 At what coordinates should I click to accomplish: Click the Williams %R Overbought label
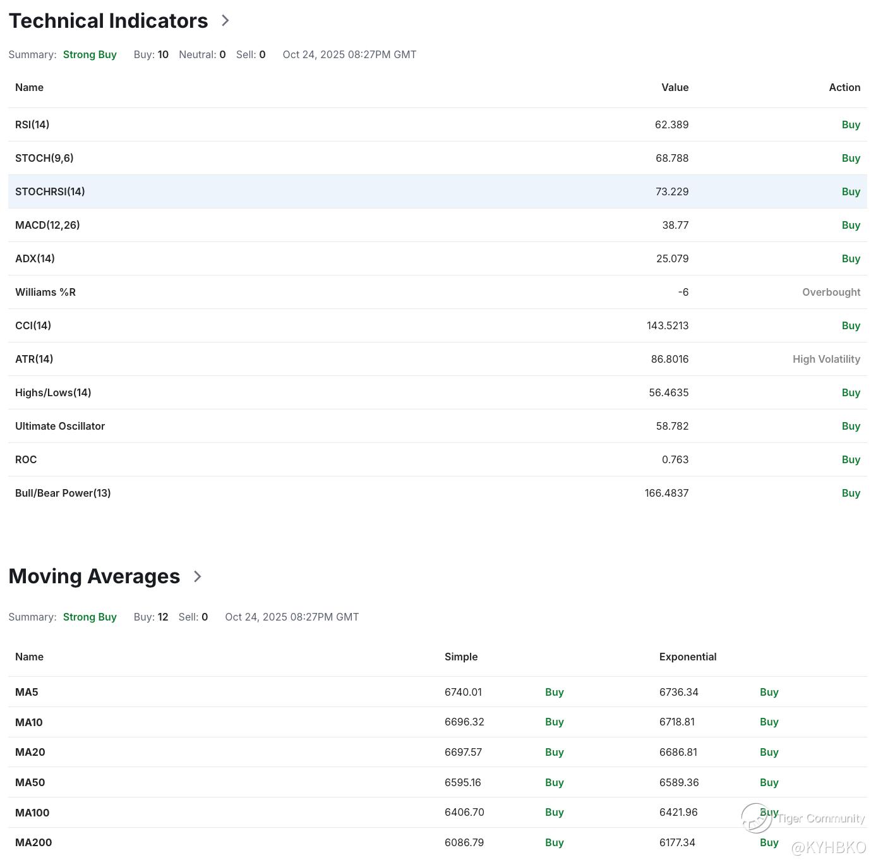pyautogui.click(x=831, y=292)
